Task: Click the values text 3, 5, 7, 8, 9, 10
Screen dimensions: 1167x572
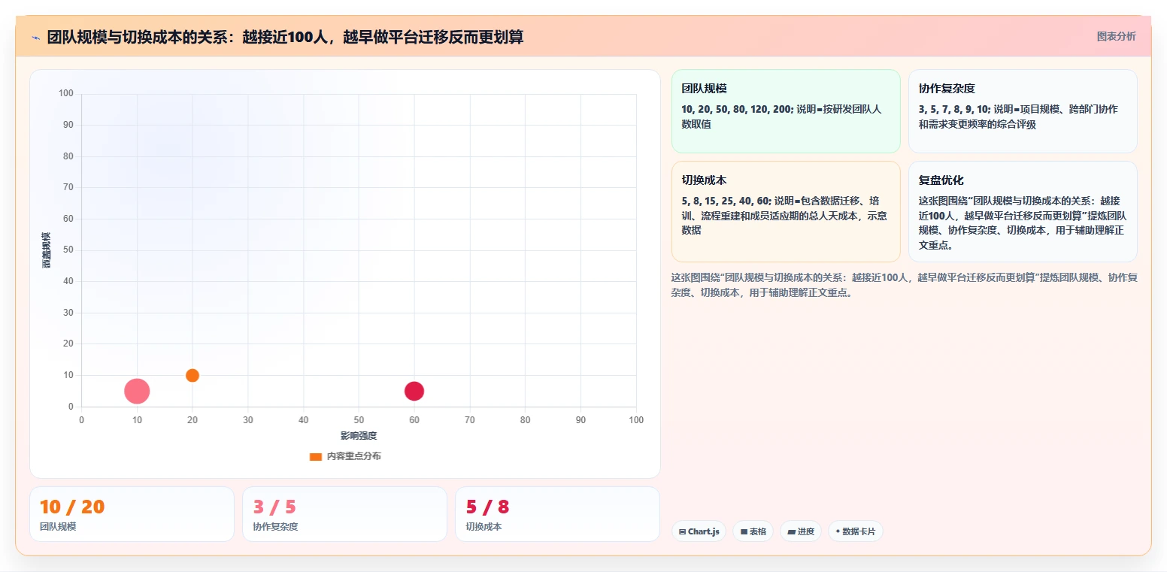Action: pyautogui.click(x=954, y=109)
